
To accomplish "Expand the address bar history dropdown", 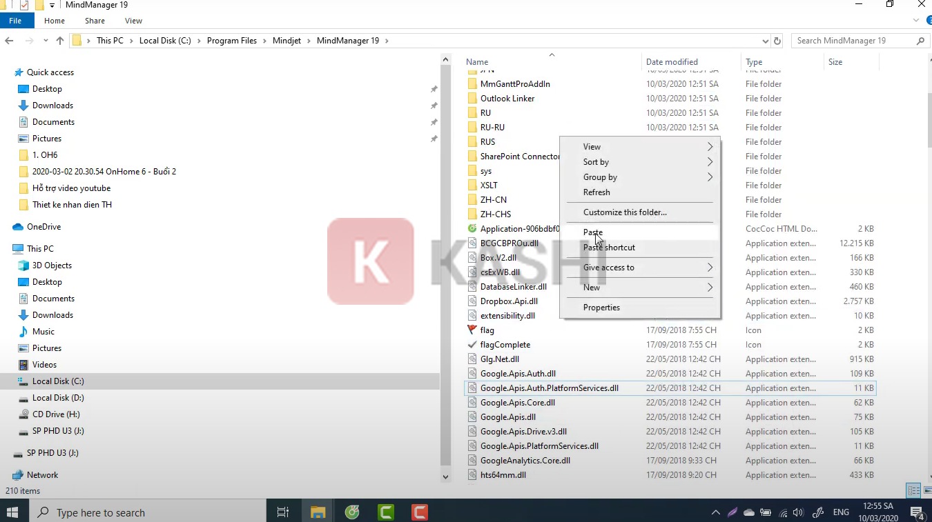I will 765,41.
